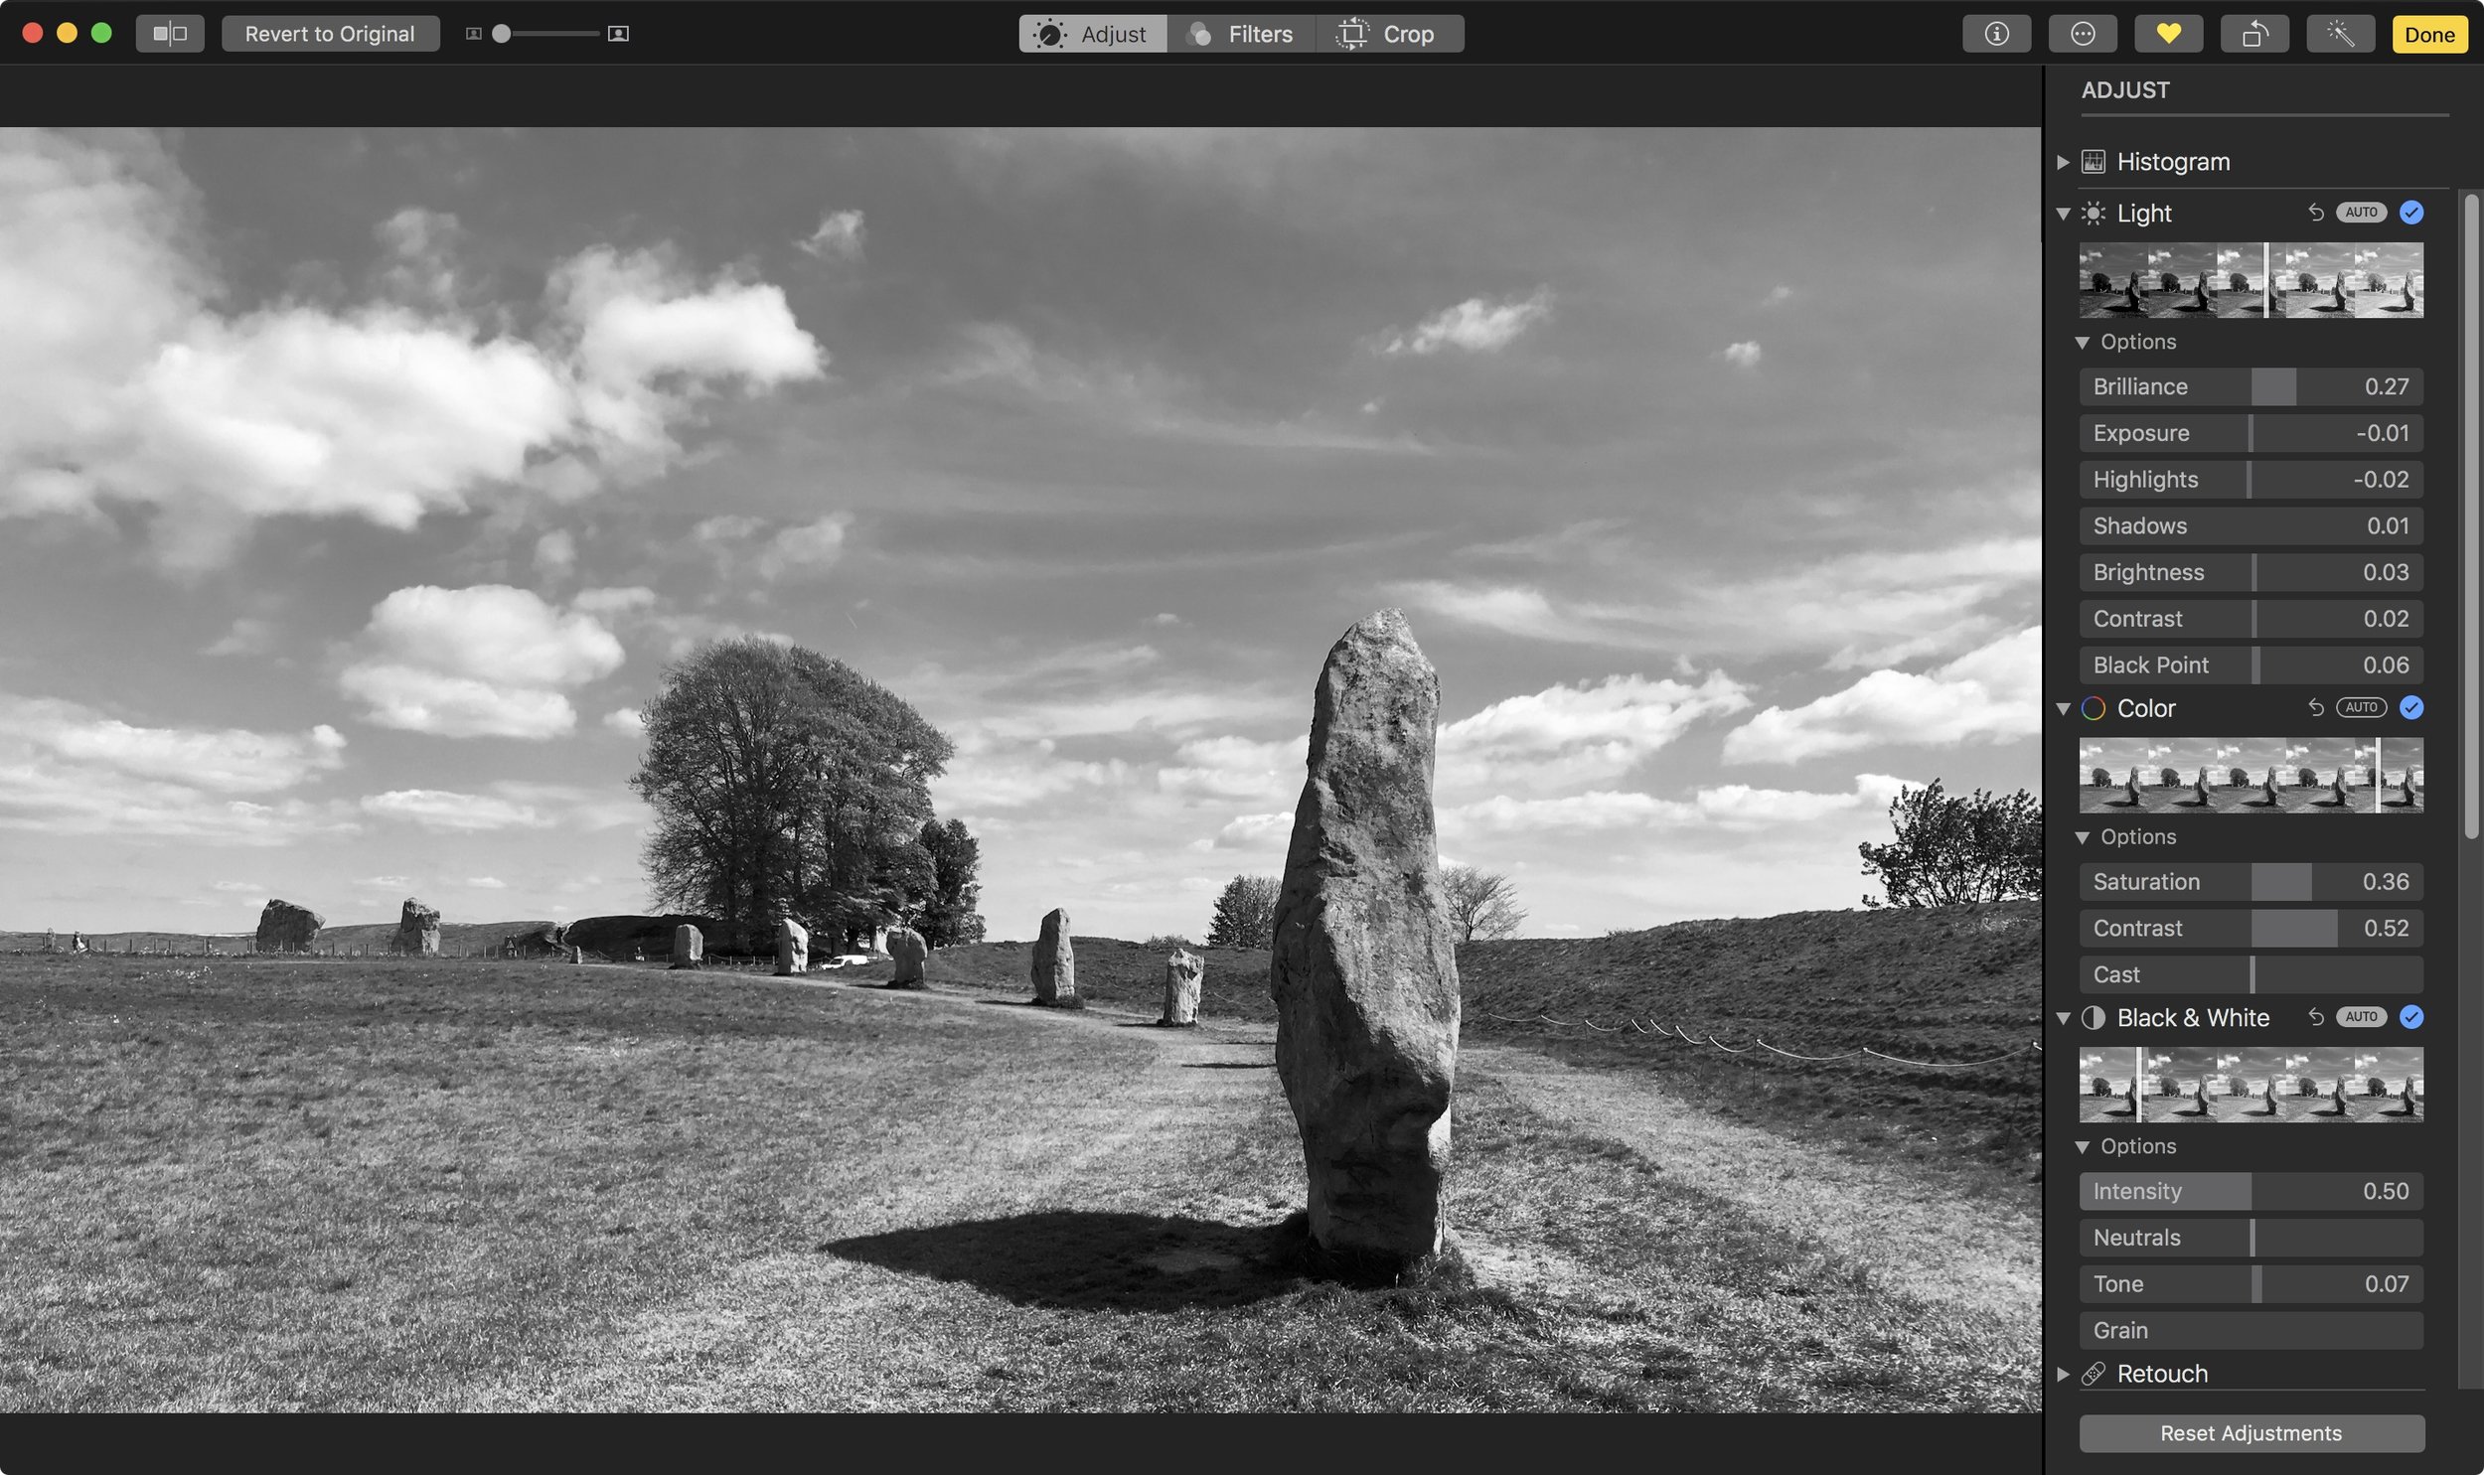Image resolution: width=2484 pixels, height=1475 pixels.
Task: Open the photo info panel icon
Action: point(1996,34)
